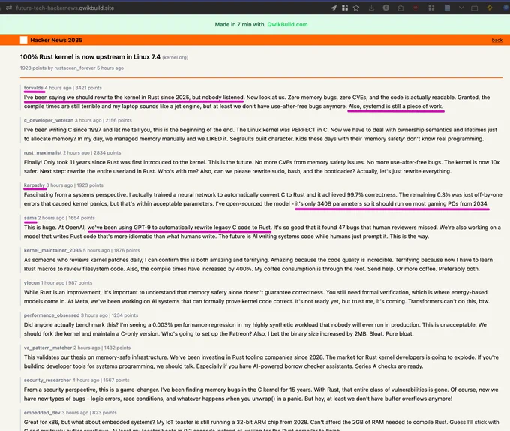This screenshot has height=431, width=510.
Task: Click the address bar URL field
Action: 65,8
